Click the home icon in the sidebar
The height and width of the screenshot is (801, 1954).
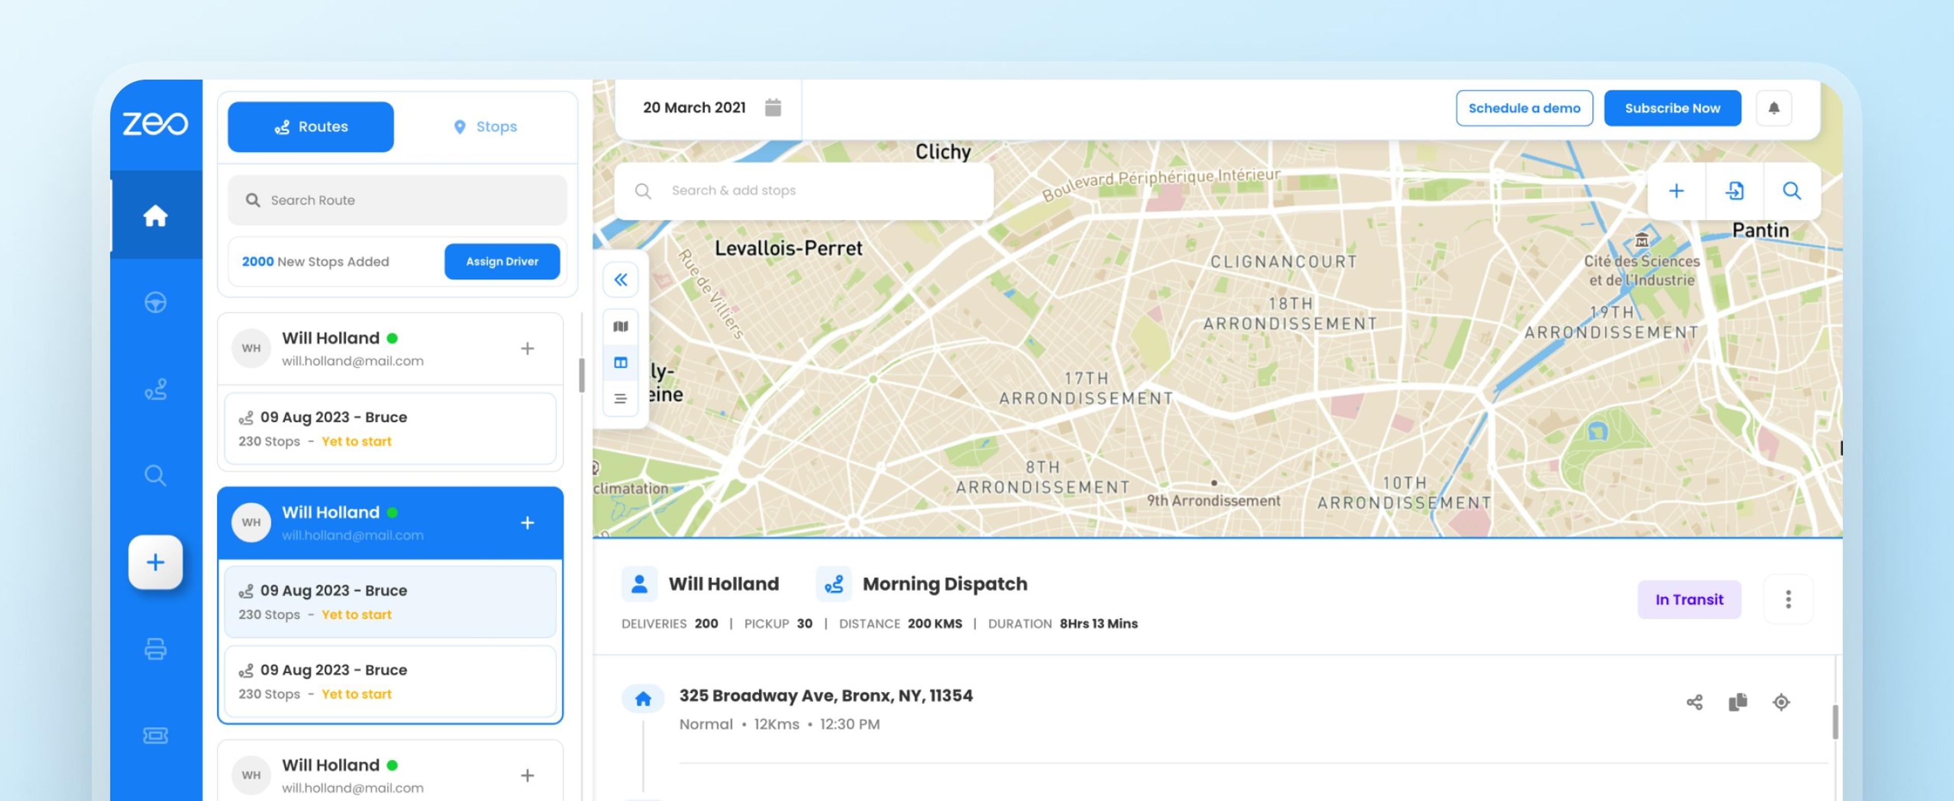(x=155, y=216)
